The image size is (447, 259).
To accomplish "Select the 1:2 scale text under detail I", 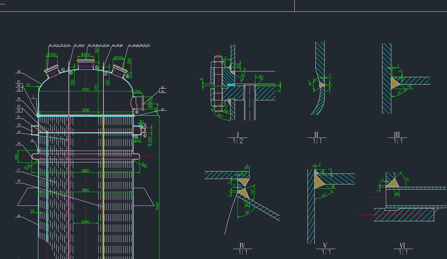I will pyautogui.click(x=238, y=141).
